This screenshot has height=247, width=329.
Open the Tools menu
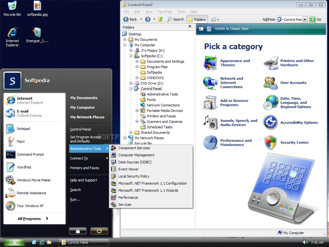pyautogui.click(x=181, y=12)
